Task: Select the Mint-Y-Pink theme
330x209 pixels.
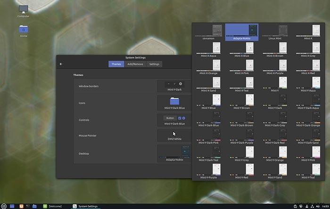Action: [x=308, y=154]
